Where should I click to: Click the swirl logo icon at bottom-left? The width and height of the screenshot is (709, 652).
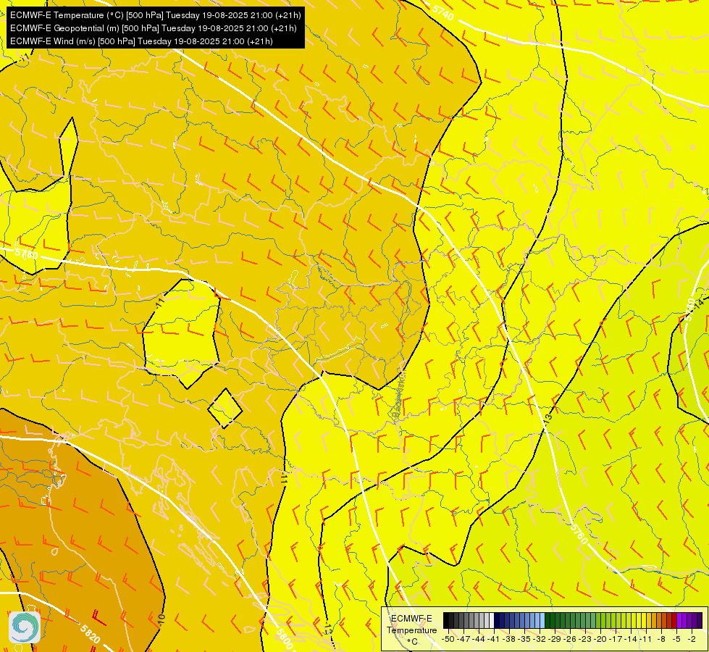(25, 627)
